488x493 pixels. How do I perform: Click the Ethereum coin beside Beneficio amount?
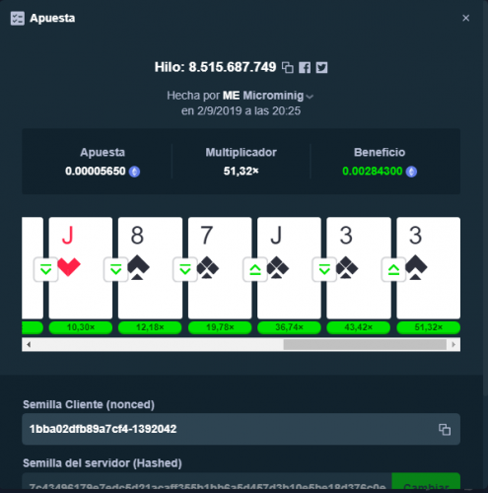click(411, 172)
